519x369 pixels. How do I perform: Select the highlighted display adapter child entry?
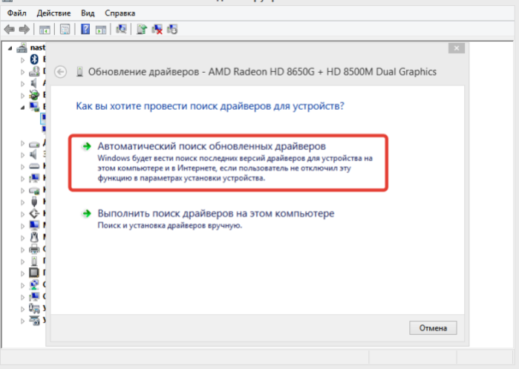pos(43,117)
